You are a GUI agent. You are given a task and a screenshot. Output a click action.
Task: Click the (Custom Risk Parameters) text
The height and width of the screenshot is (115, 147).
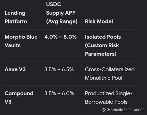[x=102, y=50]
